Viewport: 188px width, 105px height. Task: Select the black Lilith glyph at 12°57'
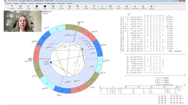pos(75,81)
